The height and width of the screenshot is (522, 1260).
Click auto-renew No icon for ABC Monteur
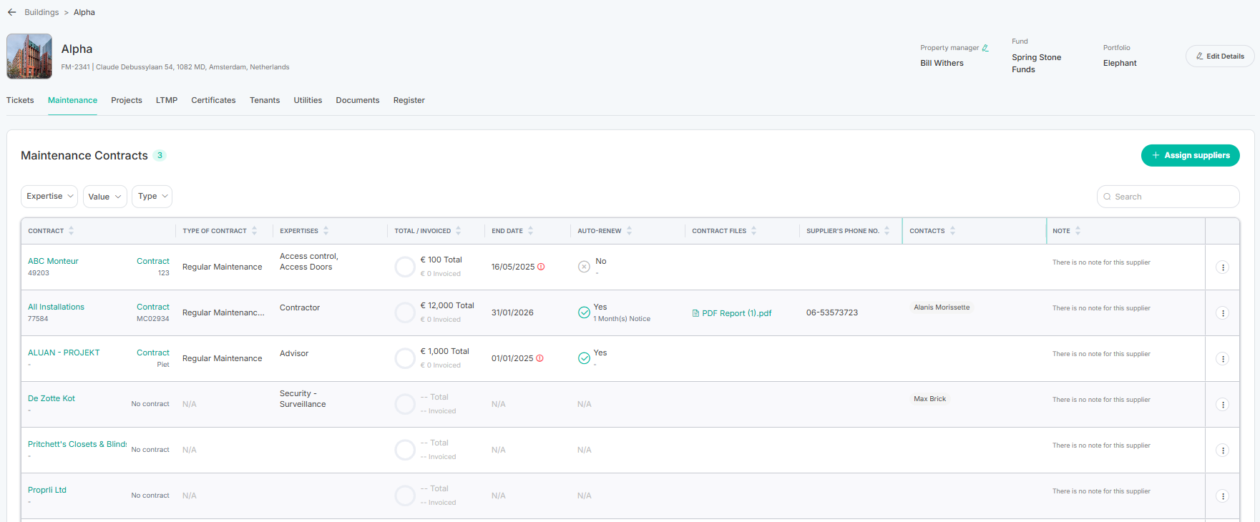(584, 267)
